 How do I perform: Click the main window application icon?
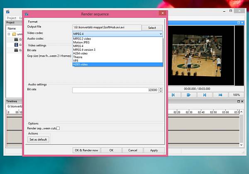tap(8, 12)
